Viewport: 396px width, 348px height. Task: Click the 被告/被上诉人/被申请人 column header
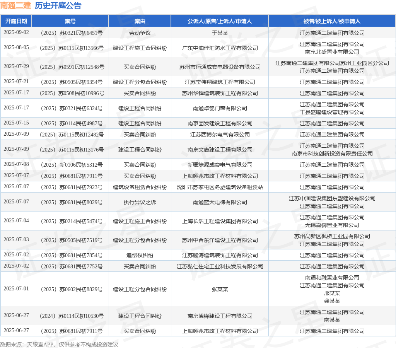[x=332, y=21]
